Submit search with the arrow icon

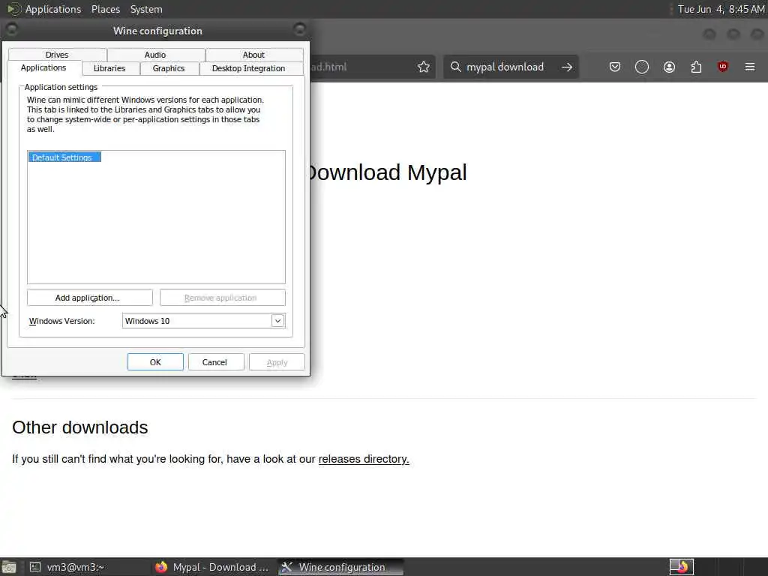(x=567, y=67)
